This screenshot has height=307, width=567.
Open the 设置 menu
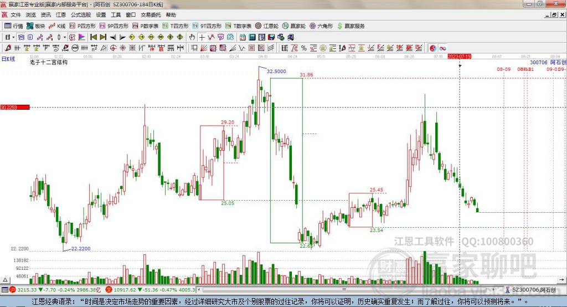point(101,15)
